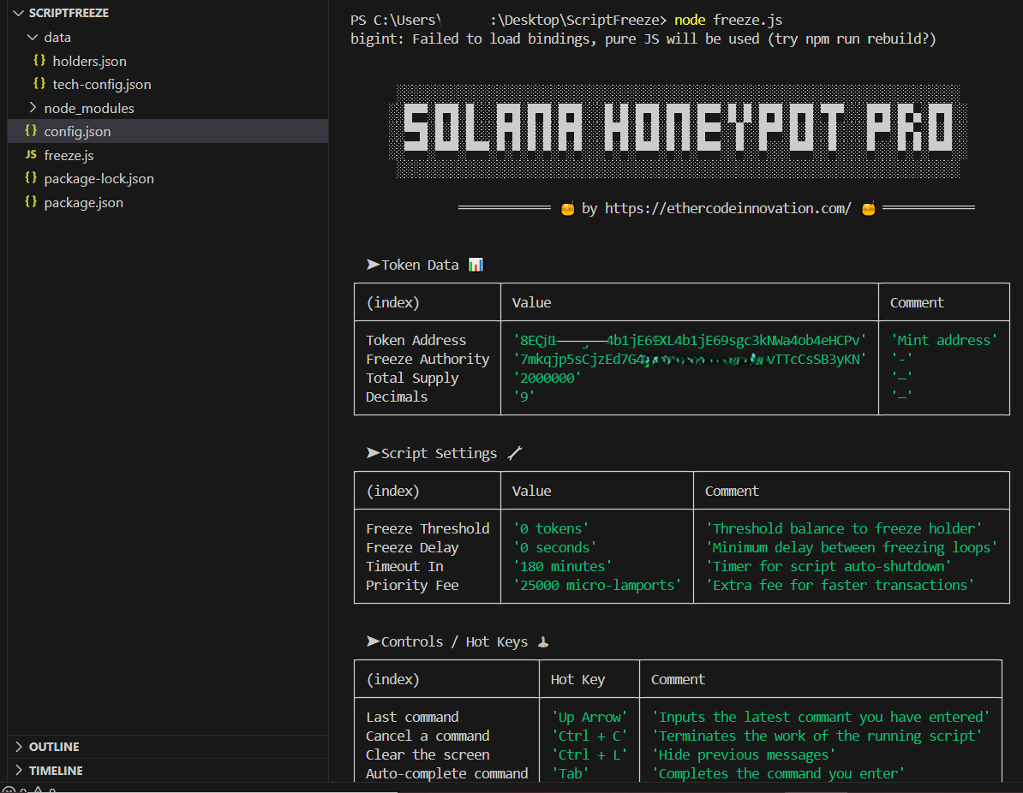This screenshot has height=793, width=1023.
Task: Click the Decimals value '9'
Action: click(523, 397)
